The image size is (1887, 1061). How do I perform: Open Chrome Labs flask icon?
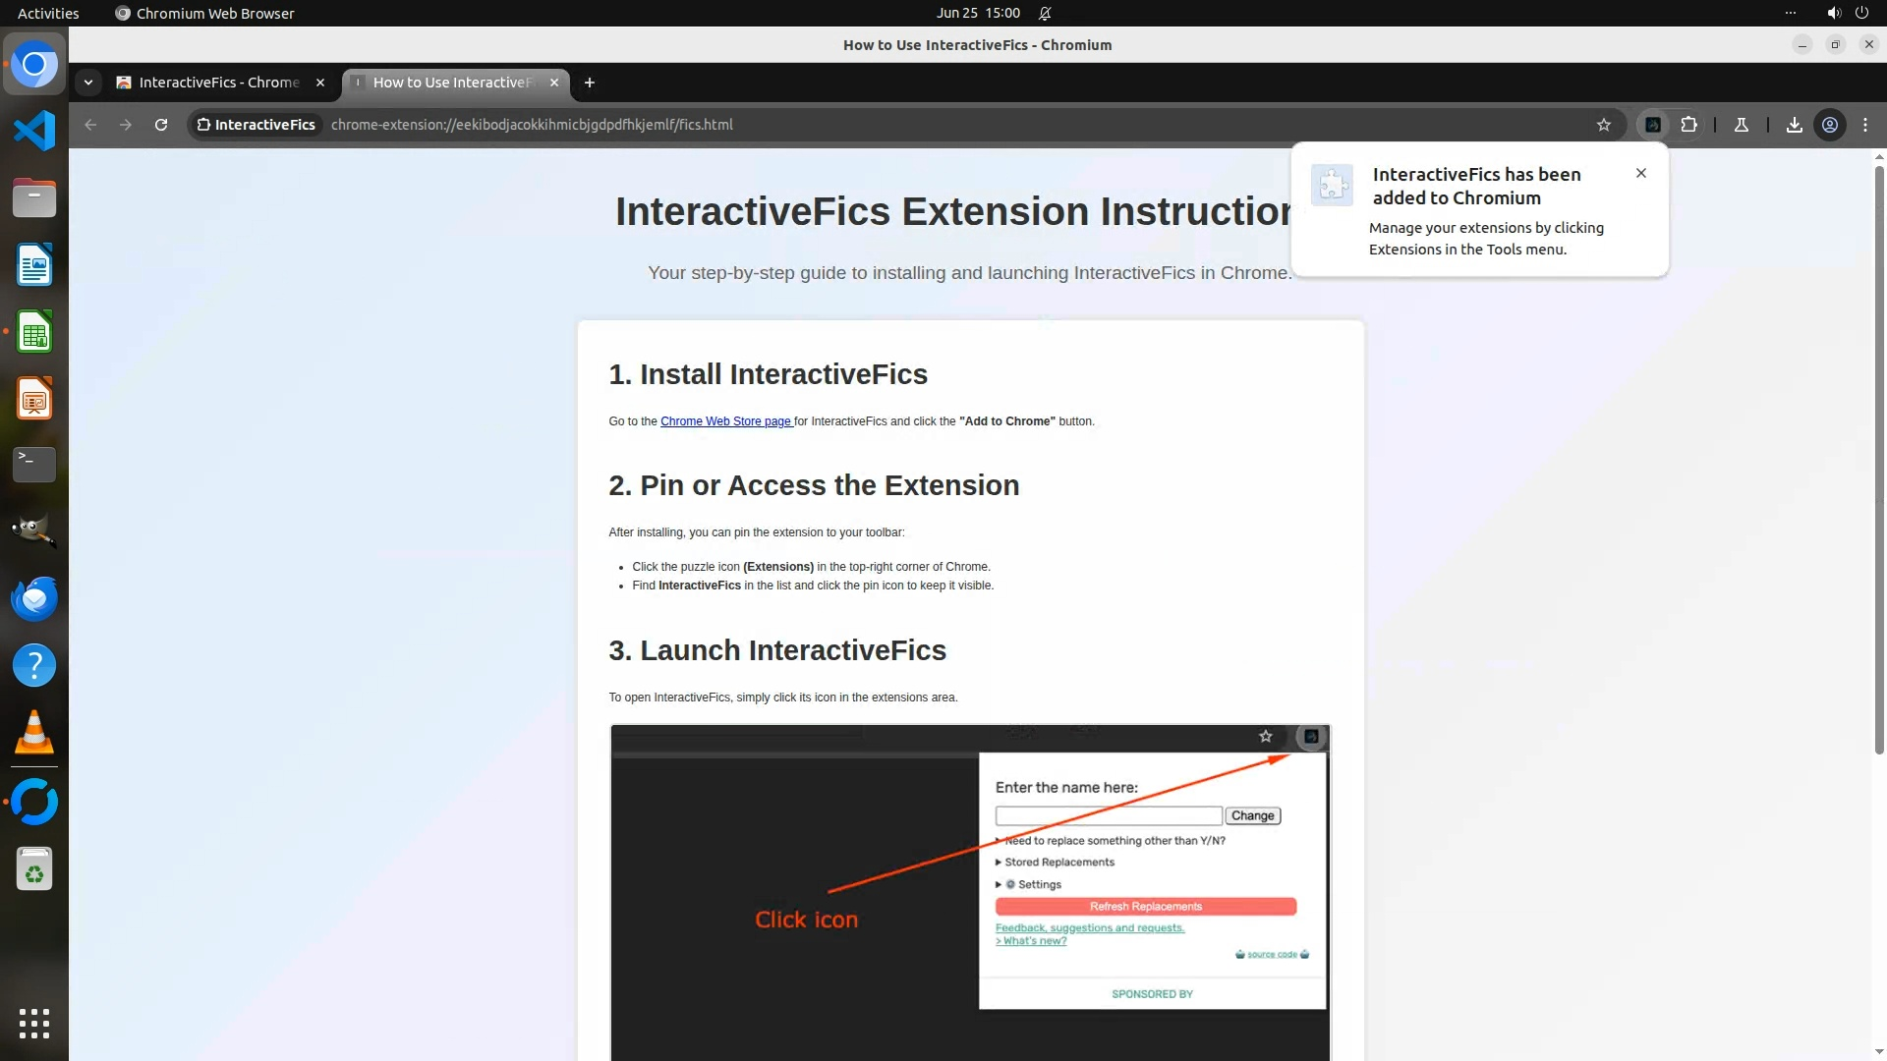[x=1741, y=125]
